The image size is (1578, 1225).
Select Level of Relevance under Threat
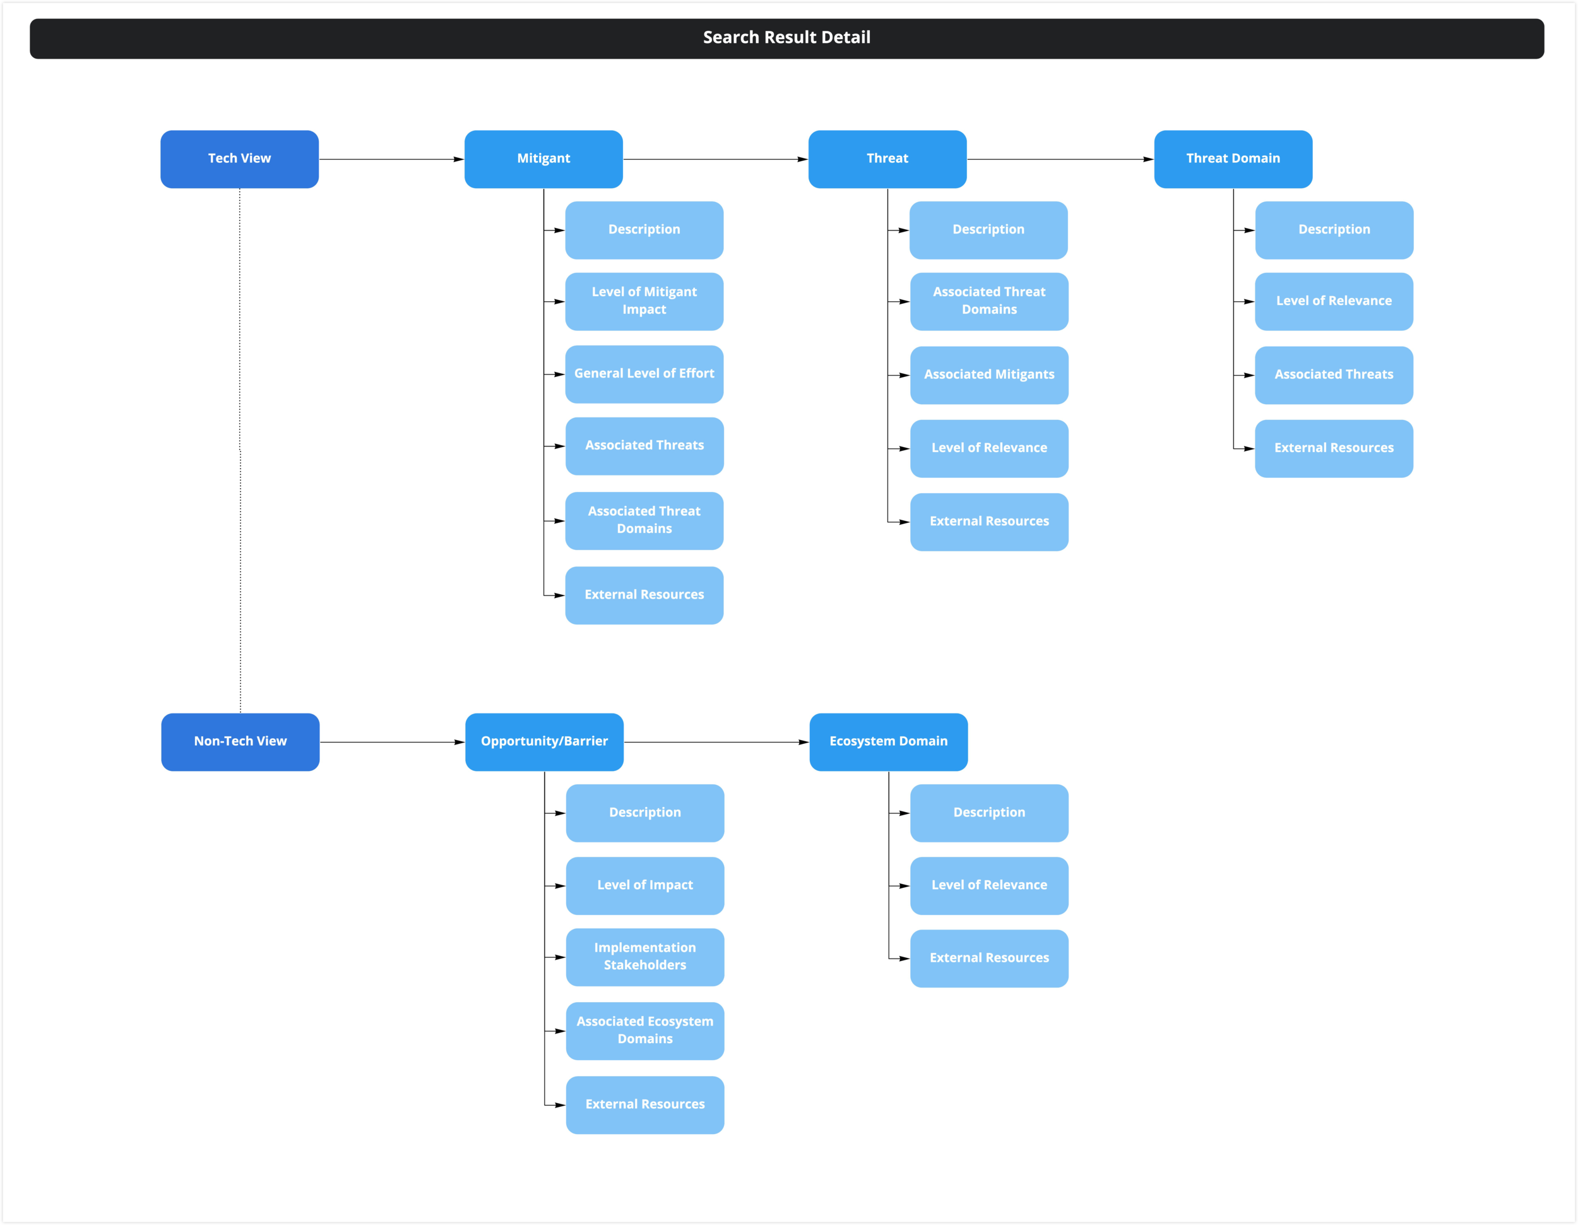click(988, 448)
